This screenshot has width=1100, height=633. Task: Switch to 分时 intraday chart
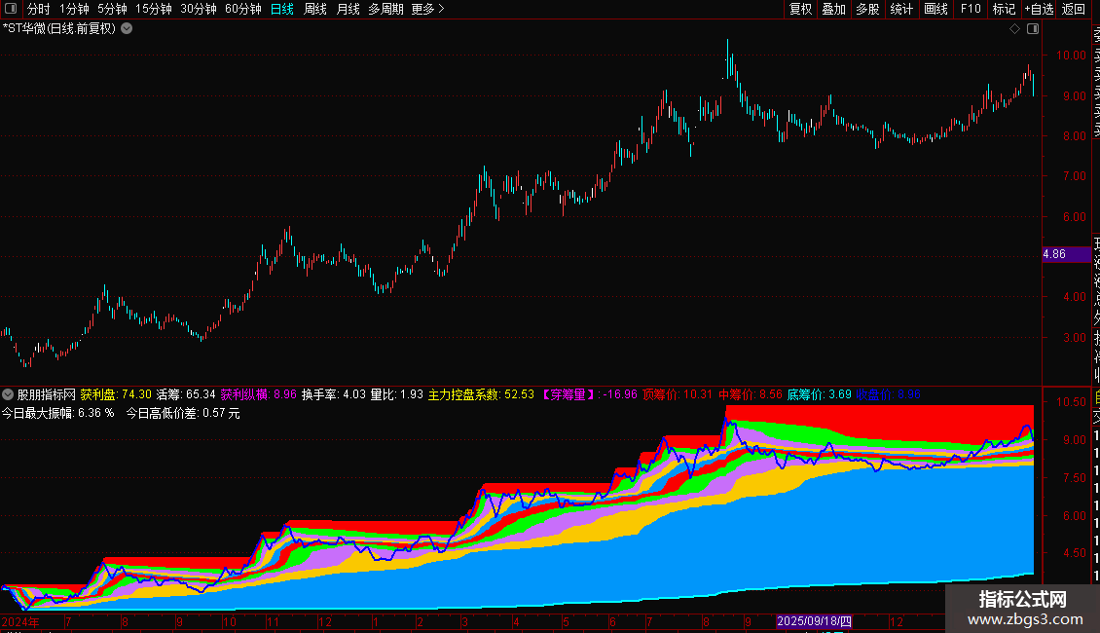click(39, 9)
